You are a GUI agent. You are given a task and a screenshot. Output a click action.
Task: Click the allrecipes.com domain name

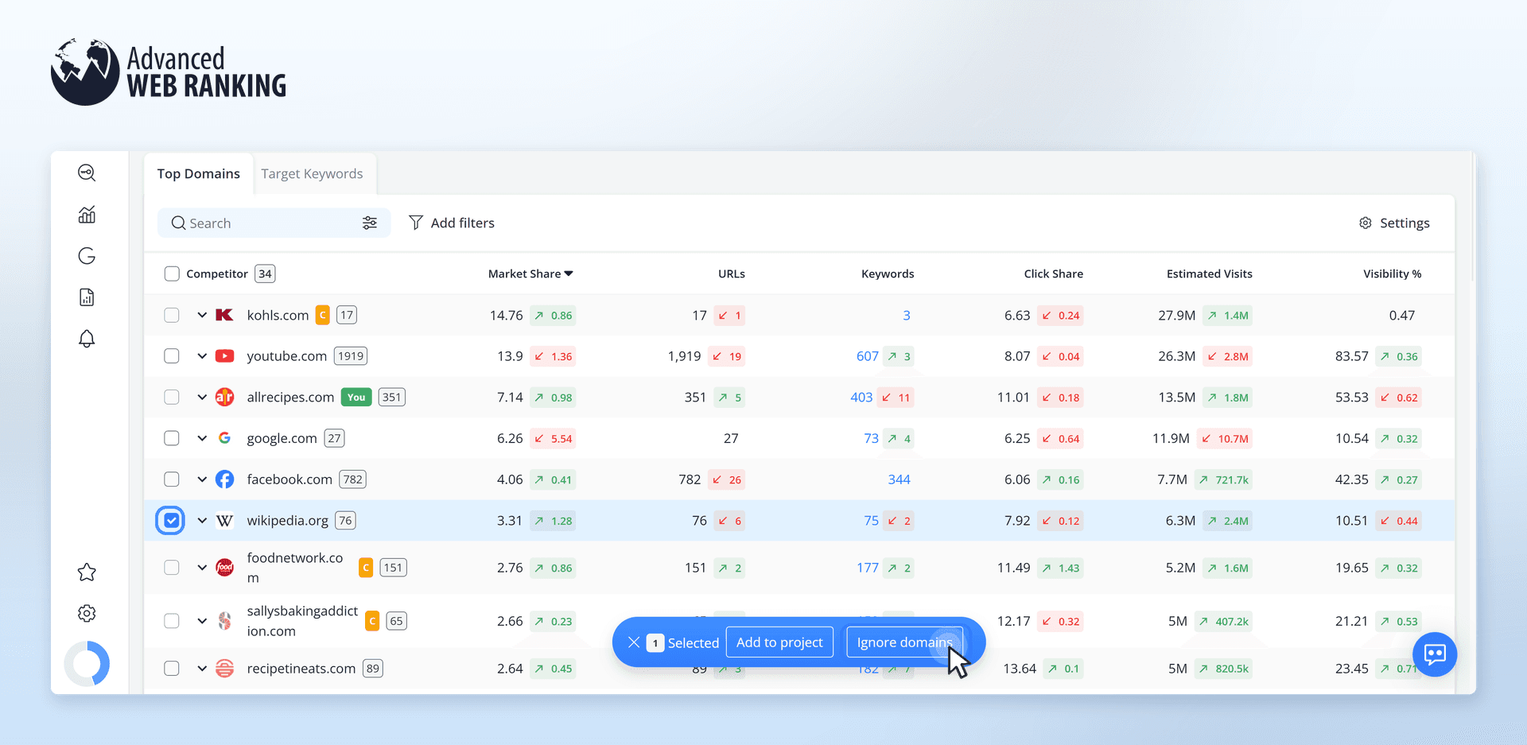point(290,397)
